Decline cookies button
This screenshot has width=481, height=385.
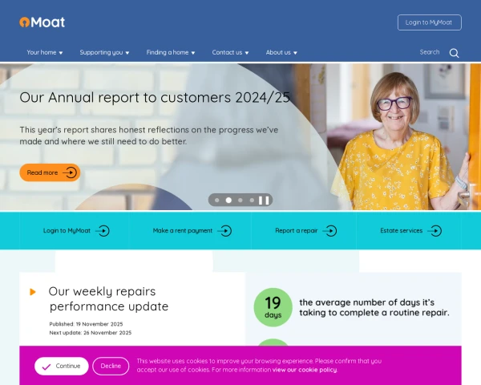(x=111, y=366)
